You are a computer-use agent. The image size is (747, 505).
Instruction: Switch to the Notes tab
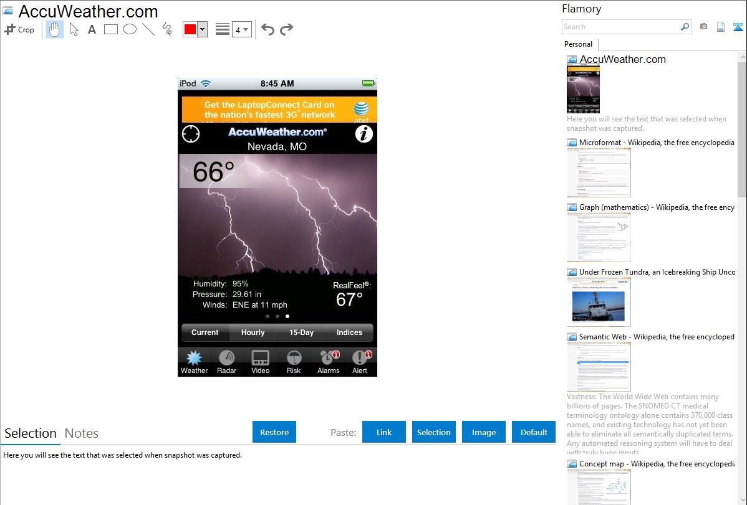point(82,433)
